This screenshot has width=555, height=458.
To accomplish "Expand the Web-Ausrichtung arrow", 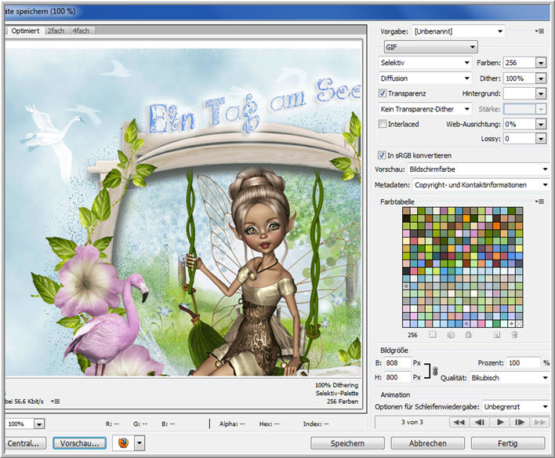I will 540,124.
